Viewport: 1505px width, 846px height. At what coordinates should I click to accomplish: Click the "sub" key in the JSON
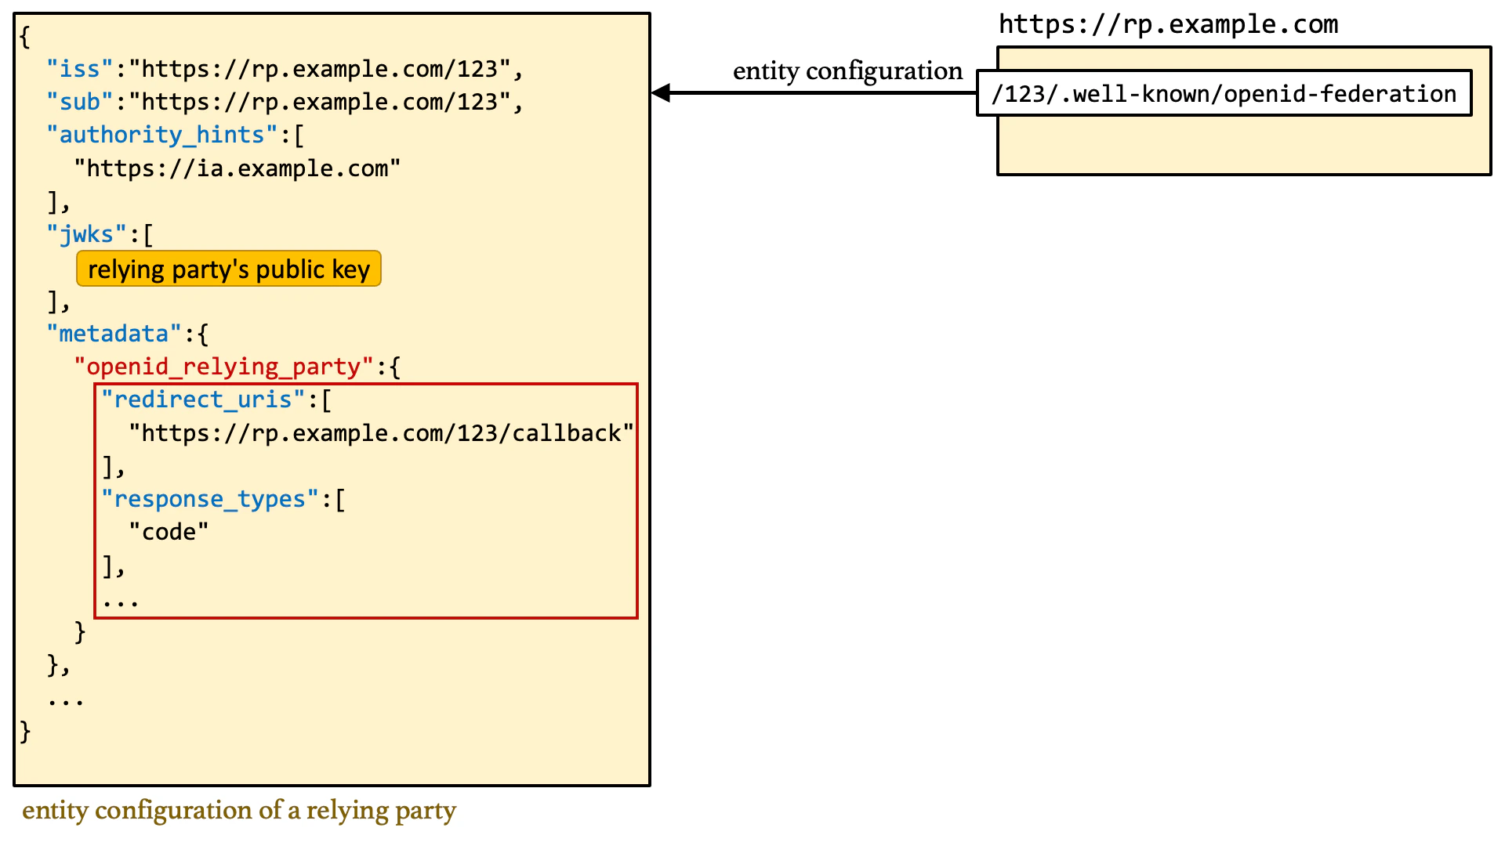(x=79, y=102)
